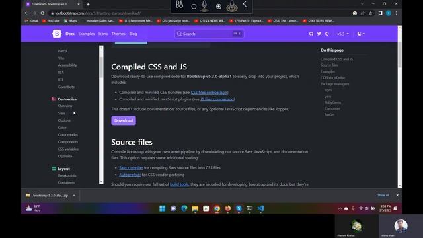The height and width of the screenshot is (238, 423).
Task: Open the CSS files comparison link
Action: click(x=210, y=93)
